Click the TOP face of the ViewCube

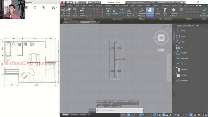[161, 38]
